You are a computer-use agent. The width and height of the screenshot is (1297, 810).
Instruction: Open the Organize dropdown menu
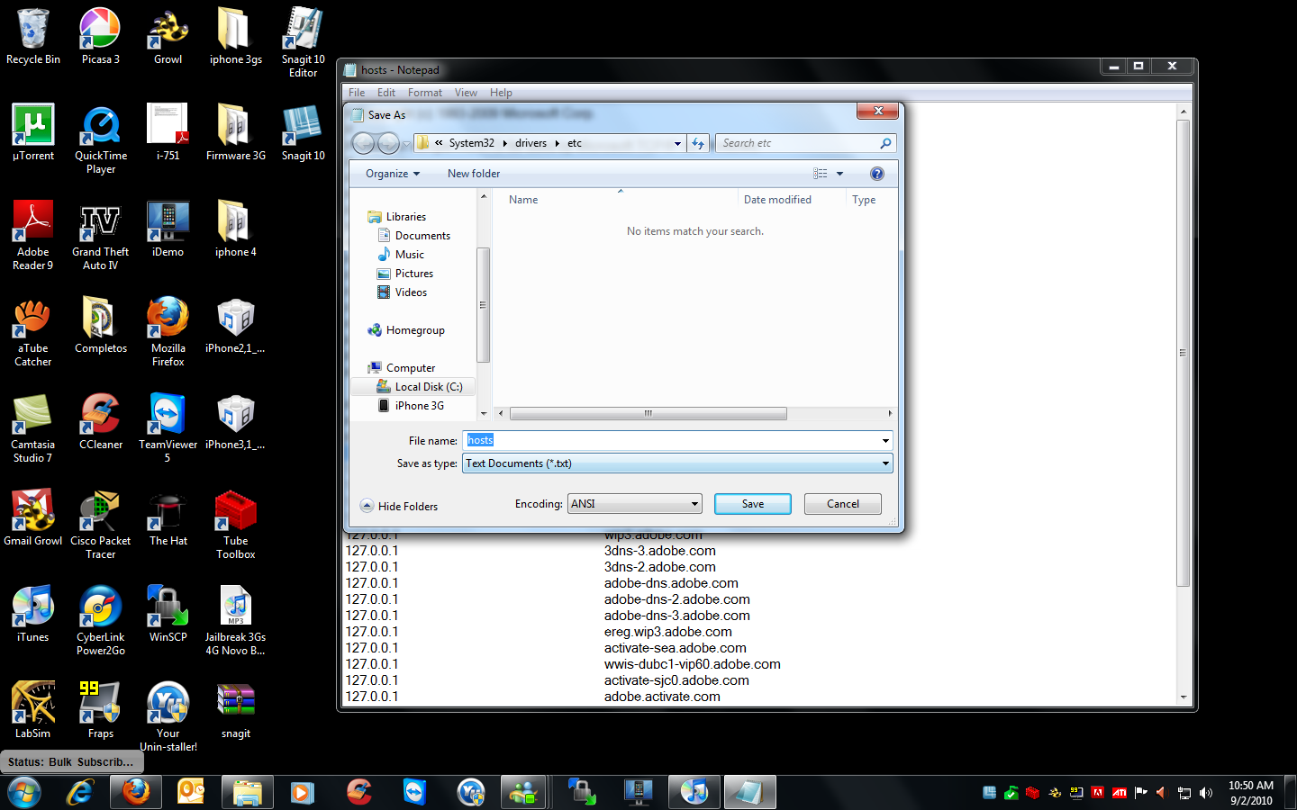[393, 174]
